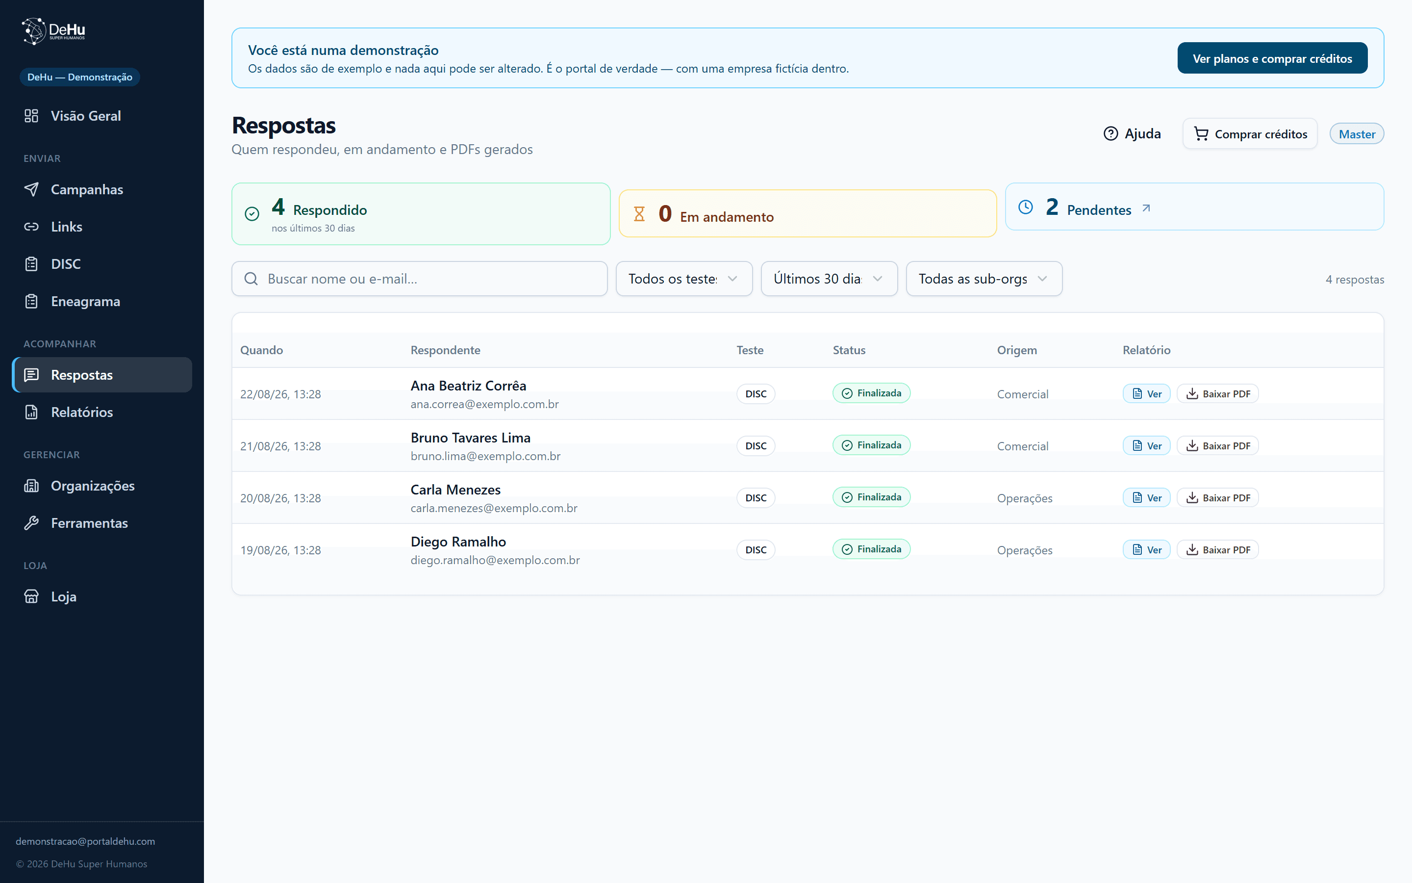The image size is (1412, 883).
Task: Click download icon in Ana Beatriz row
Action: [x=1193, y=393]
